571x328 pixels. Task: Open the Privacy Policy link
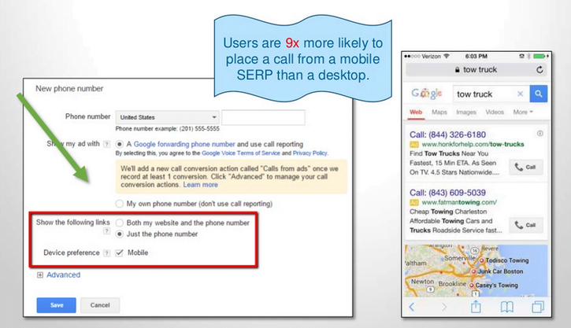click(x=310, y=153)
